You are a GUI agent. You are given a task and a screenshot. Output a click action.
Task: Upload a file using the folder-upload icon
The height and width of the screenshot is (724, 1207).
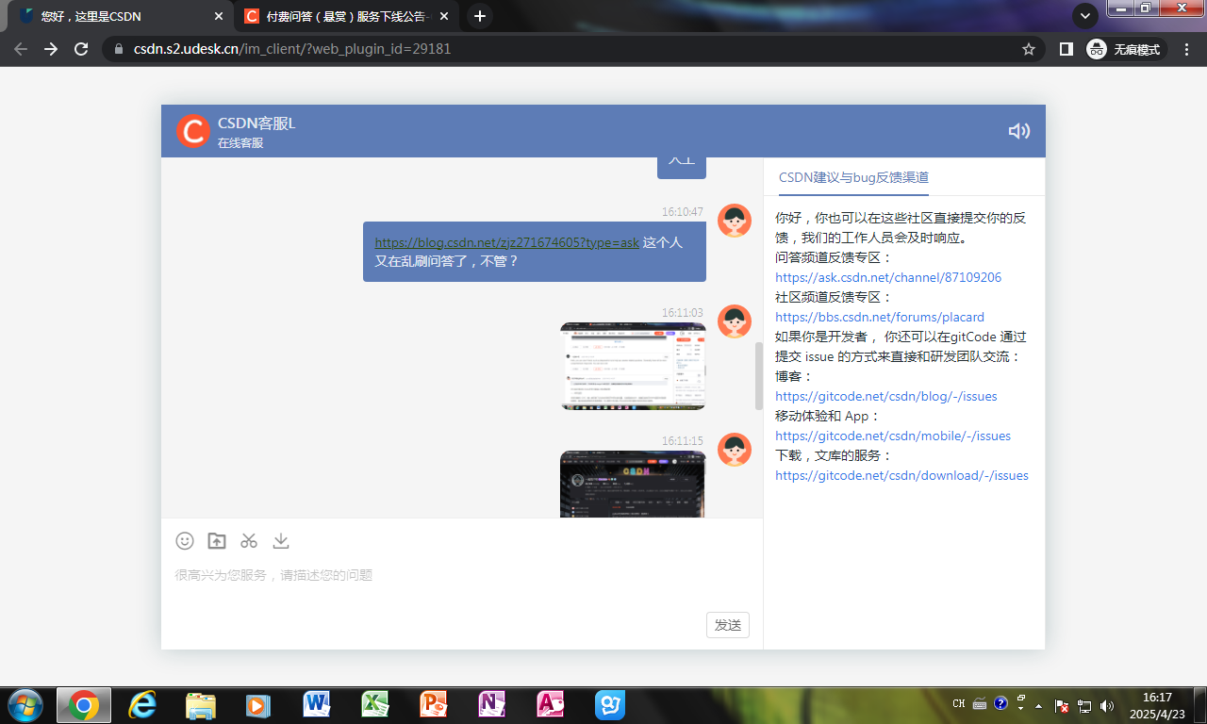coord(217,540)
